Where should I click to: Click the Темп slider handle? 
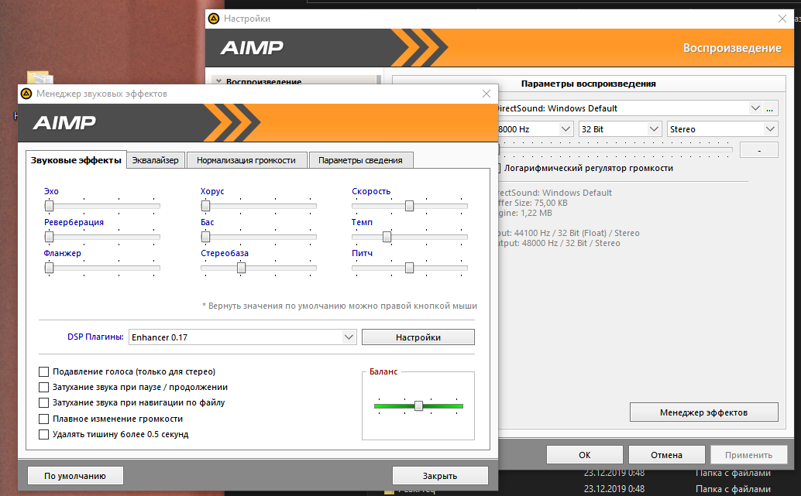[x=387, y=237]
